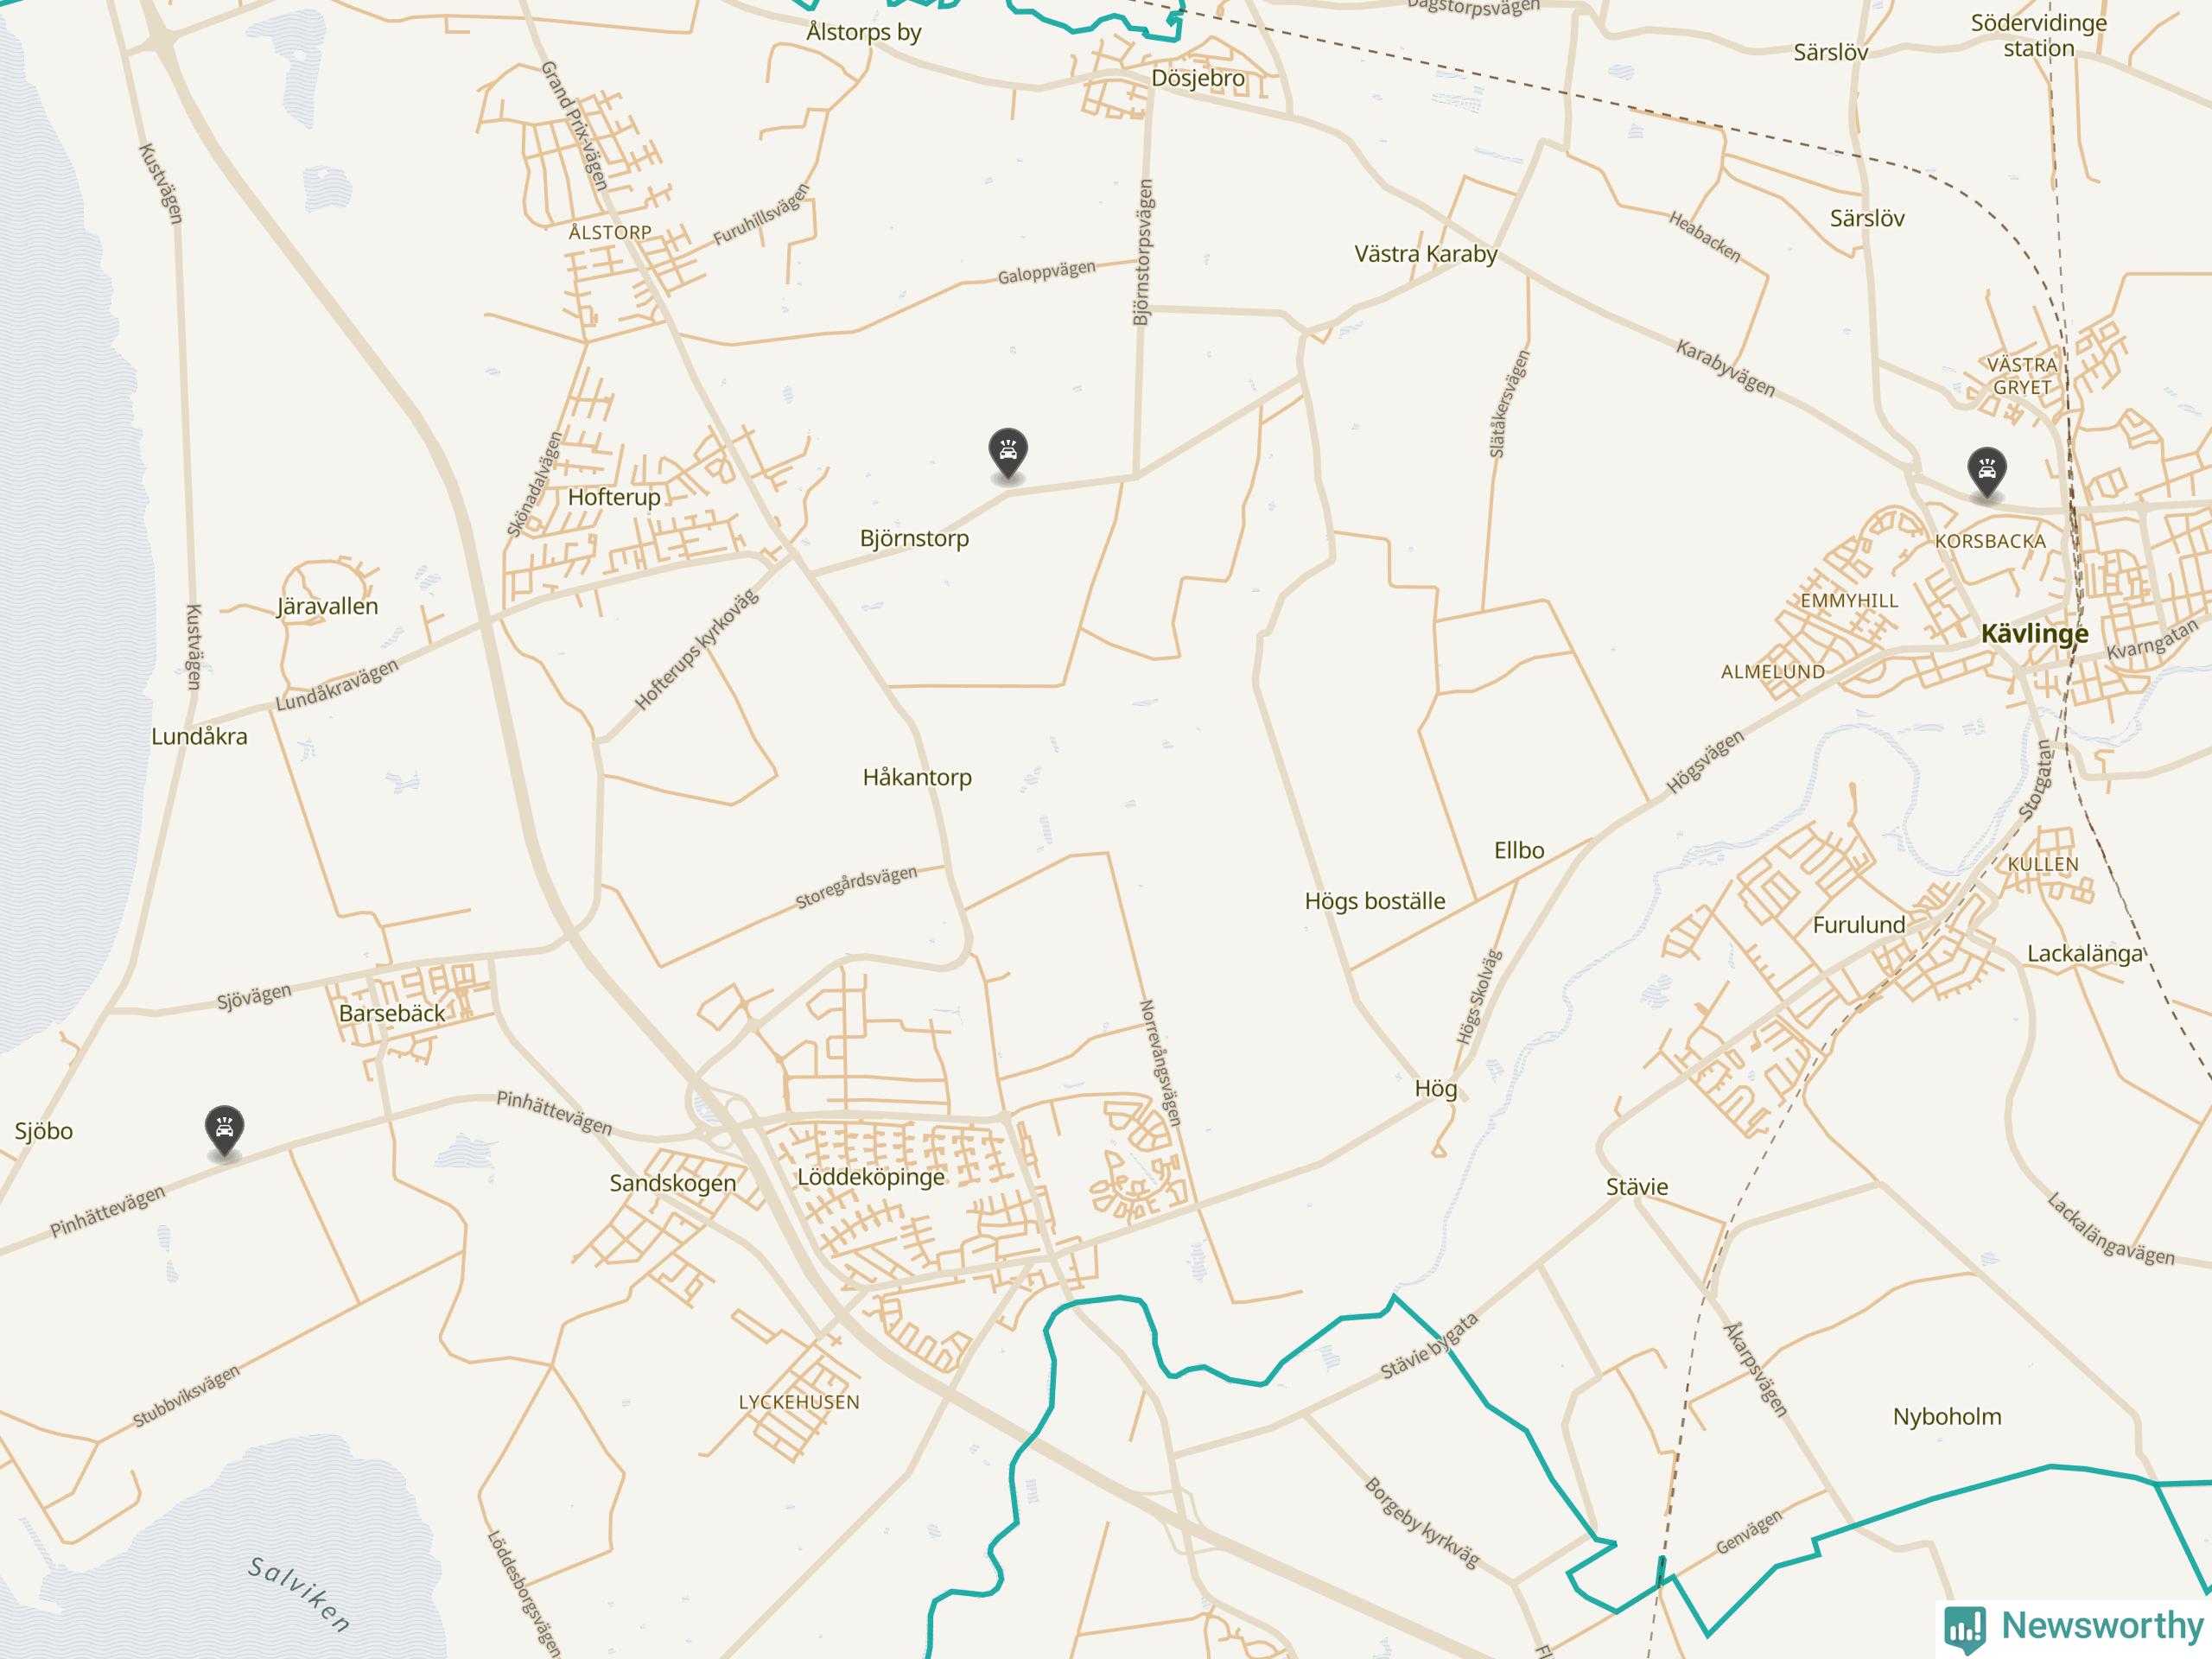Select the Södervidinge station label

coord(2038,35)
